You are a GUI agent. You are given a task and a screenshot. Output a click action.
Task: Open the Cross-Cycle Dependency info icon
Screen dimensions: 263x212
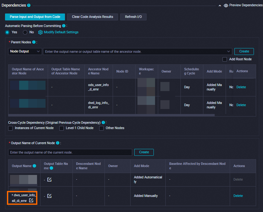pos(103,122)
